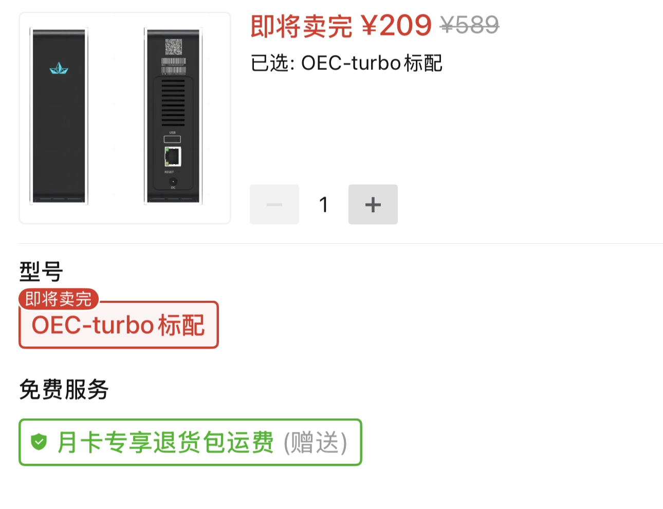Click the red ¥209 price

[x=396, y=25]
